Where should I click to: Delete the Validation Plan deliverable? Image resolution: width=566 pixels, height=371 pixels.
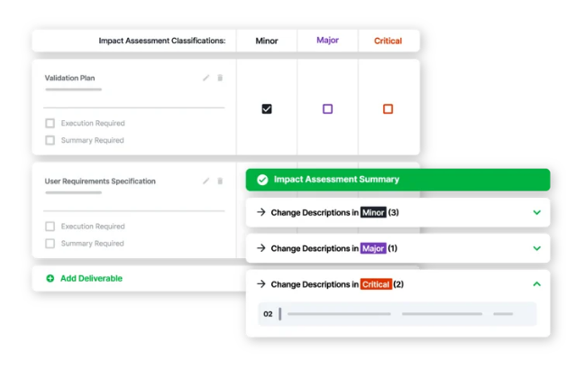point(220,78)
